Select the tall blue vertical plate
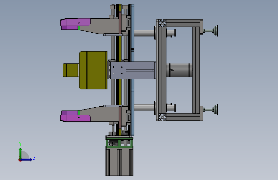Viewport: 278px width, 180px height. (x=133, y=70)
